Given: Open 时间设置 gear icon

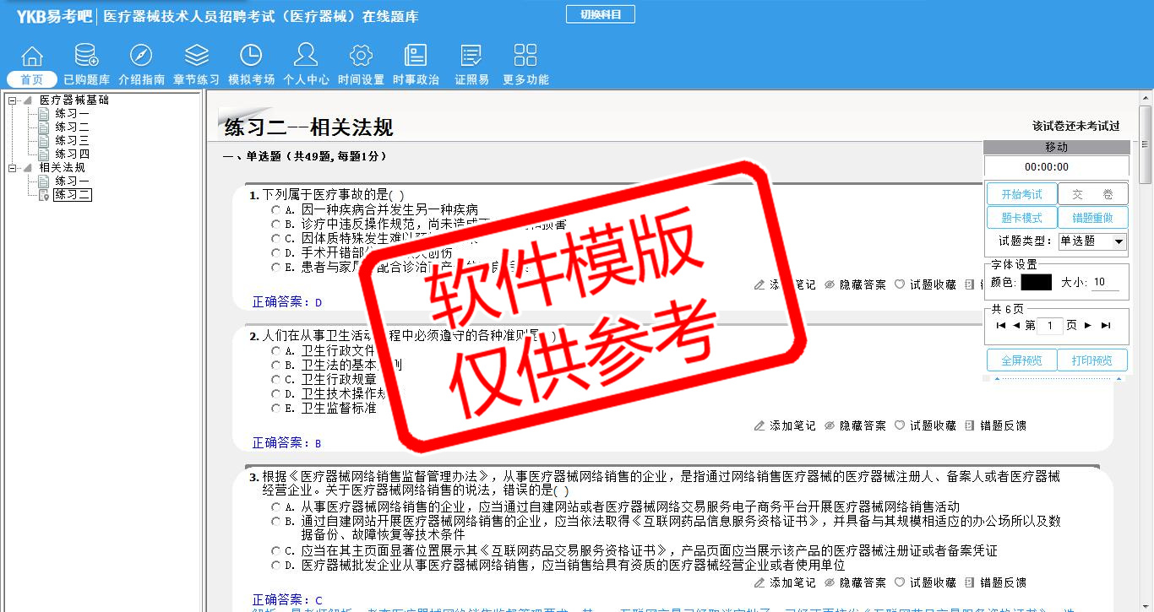Looking at the screenshot, I should pos(361,57).
